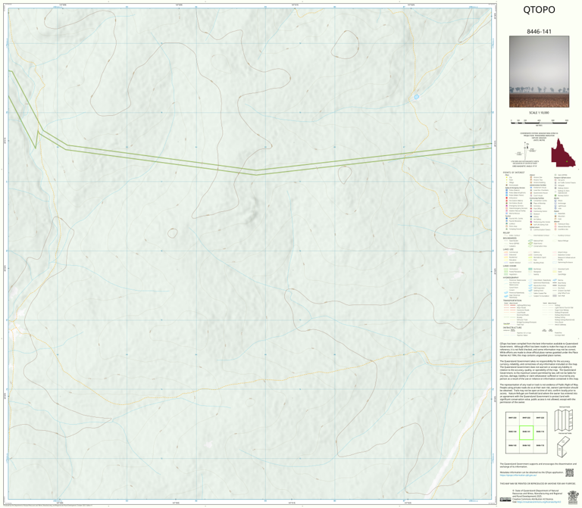The image size is (582, 508).
Task: Select the green-highlighted cell in the sheet index grid
Action: tap(526, 432)
